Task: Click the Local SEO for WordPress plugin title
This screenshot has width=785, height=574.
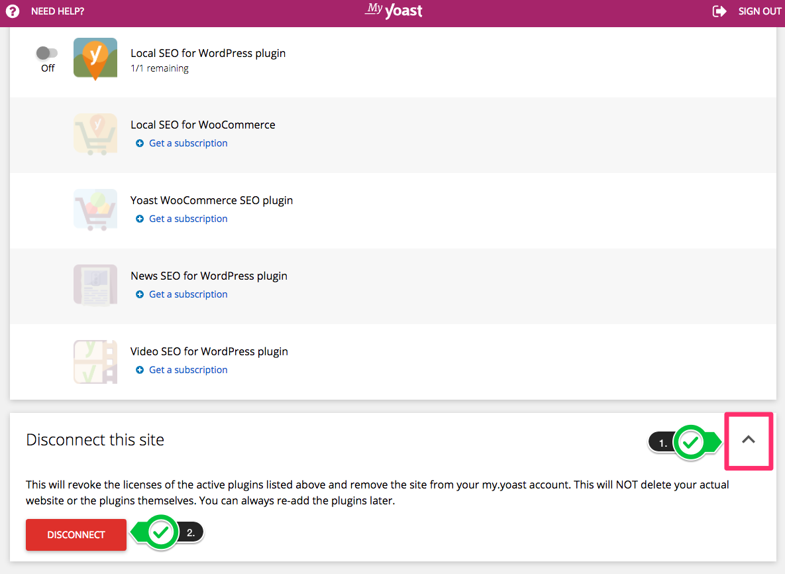Action: point(208,53)
